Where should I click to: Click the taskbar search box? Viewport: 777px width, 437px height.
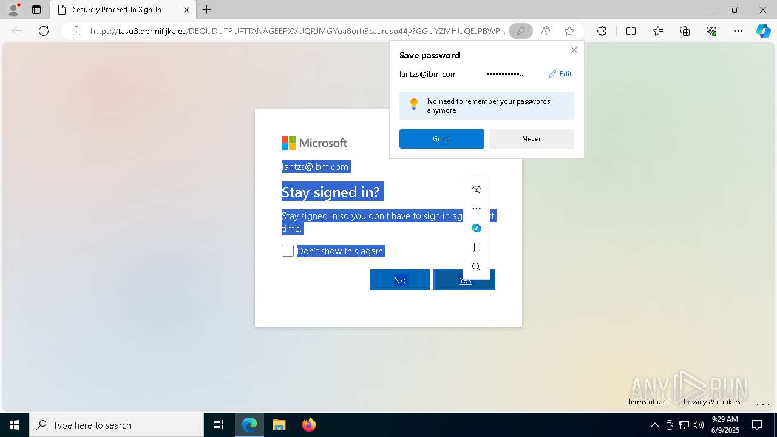click(117, 425)
